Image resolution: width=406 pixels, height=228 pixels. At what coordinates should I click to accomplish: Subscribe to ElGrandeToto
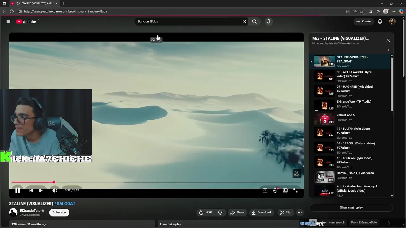[x=59, y=212]
